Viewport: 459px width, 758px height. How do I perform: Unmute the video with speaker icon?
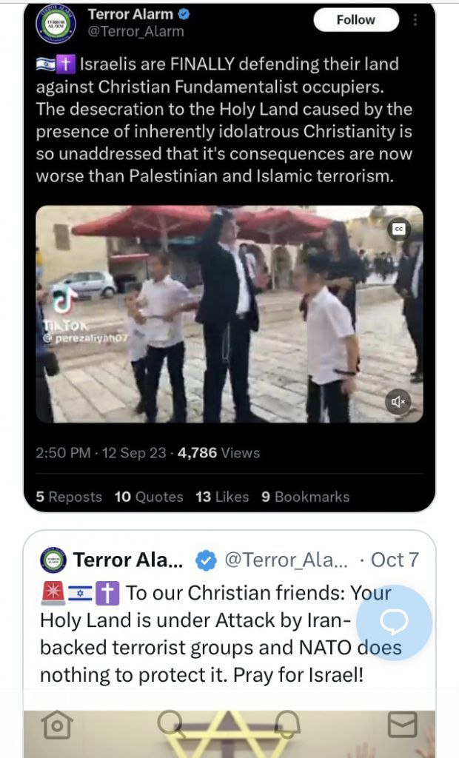click(x=398, y=402)
